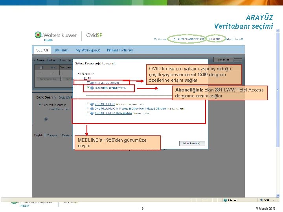Click the scrollbar up arrow

pos(278,31)
